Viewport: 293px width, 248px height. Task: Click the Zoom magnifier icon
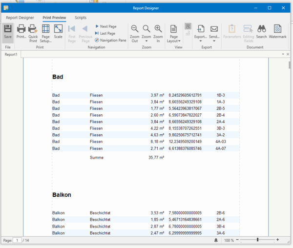[146, 29]
